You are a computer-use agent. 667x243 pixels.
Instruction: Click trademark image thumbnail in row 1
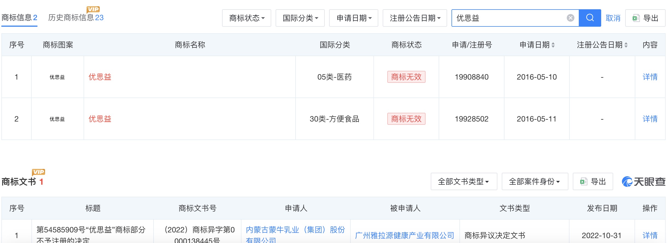point(57,77)
